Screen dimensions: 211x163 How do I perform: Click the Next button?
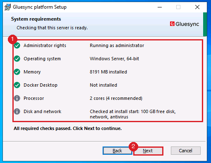[x=149, y=151]
